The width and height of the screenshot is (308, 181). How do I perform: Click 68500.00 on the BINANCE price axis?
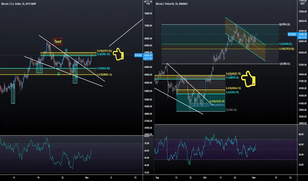(x=303, y=21)
